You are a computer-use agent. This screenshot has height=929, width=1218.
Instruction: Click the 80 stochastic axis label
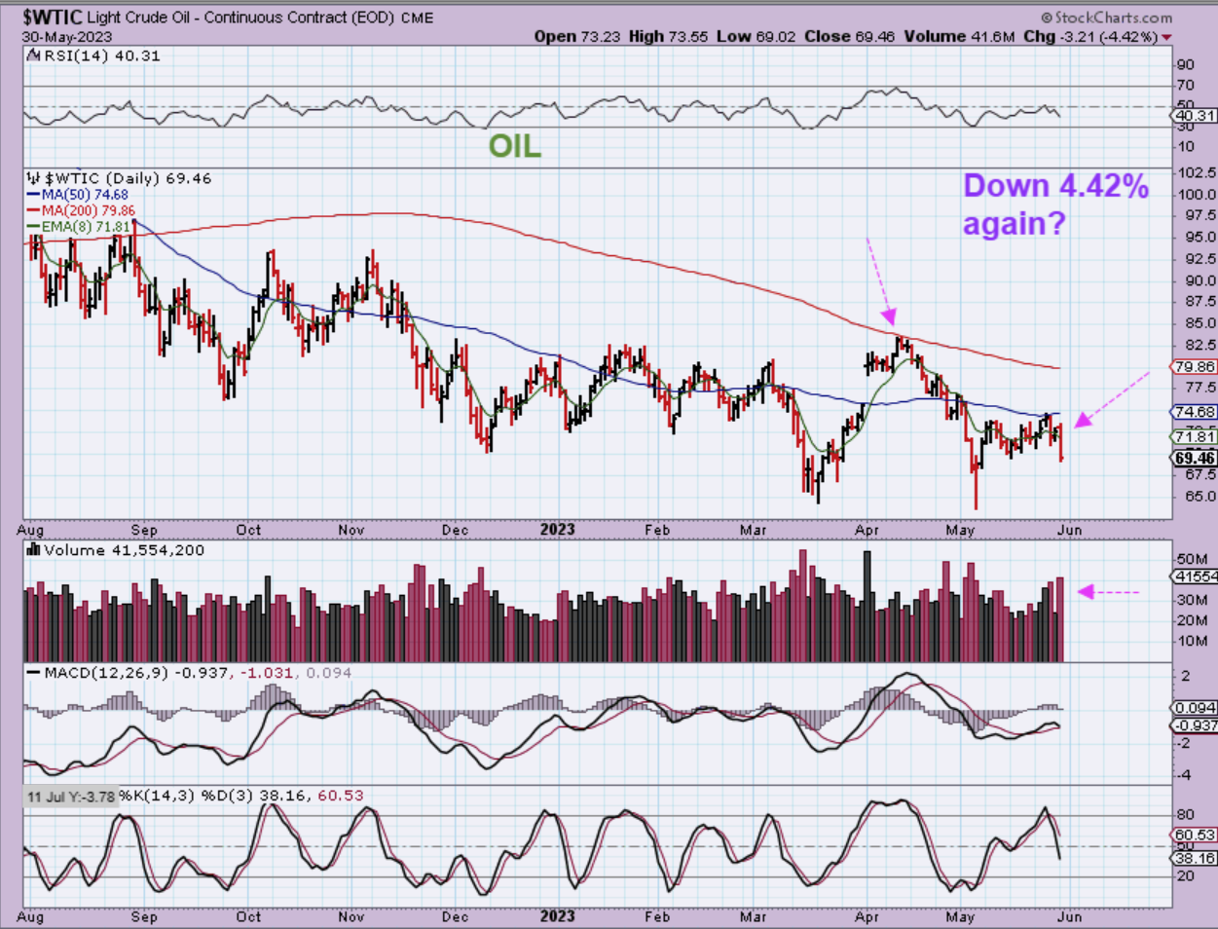(1185, 814)
